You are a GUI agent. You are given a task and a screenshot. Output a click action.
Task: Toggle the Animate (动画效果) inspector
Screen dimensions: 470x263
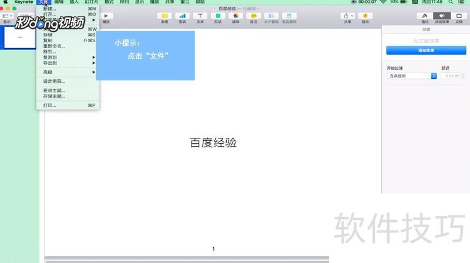442,16
